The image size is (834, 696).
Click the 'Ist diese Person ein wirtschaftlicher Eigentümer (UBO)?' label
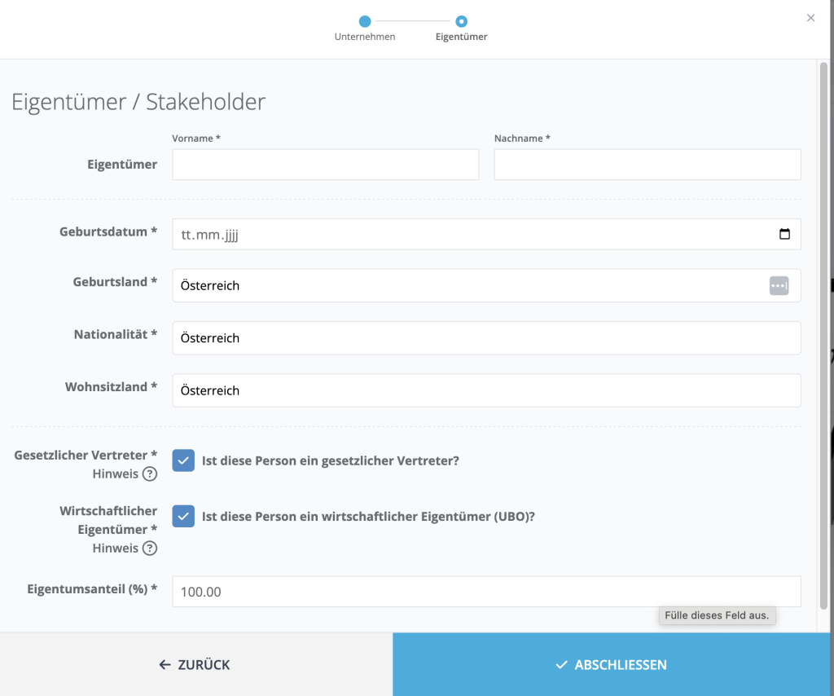(368, 517)
